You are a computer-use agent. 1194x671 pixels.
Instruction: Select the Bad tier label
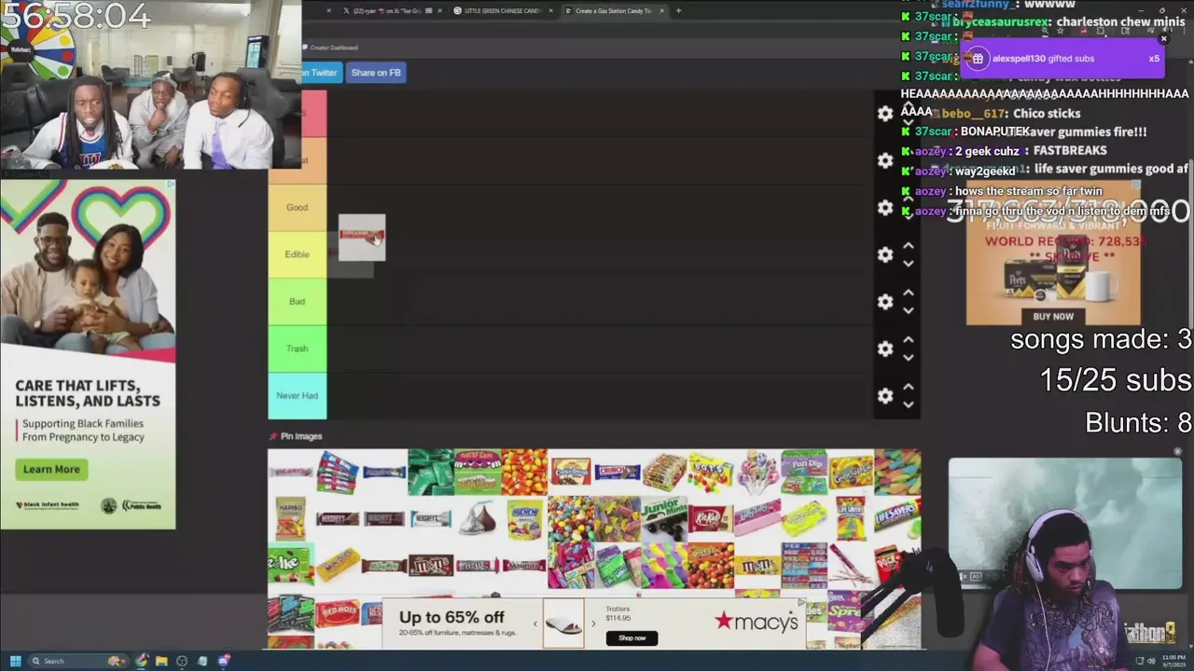(297, 301)
